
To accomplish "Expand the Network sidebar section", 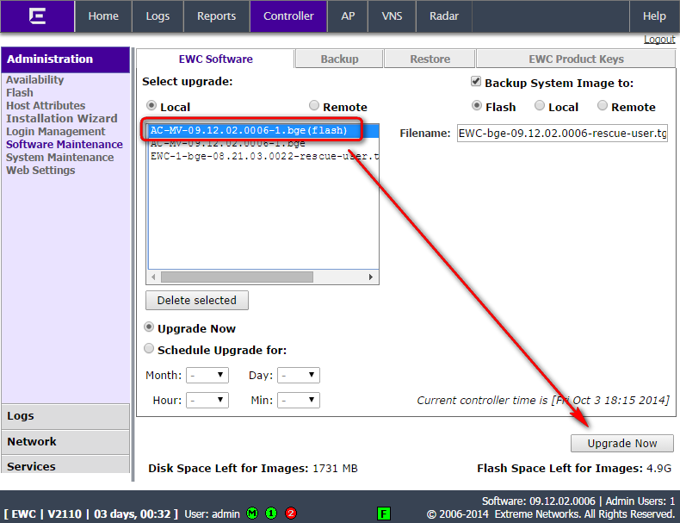I will 65,442.
